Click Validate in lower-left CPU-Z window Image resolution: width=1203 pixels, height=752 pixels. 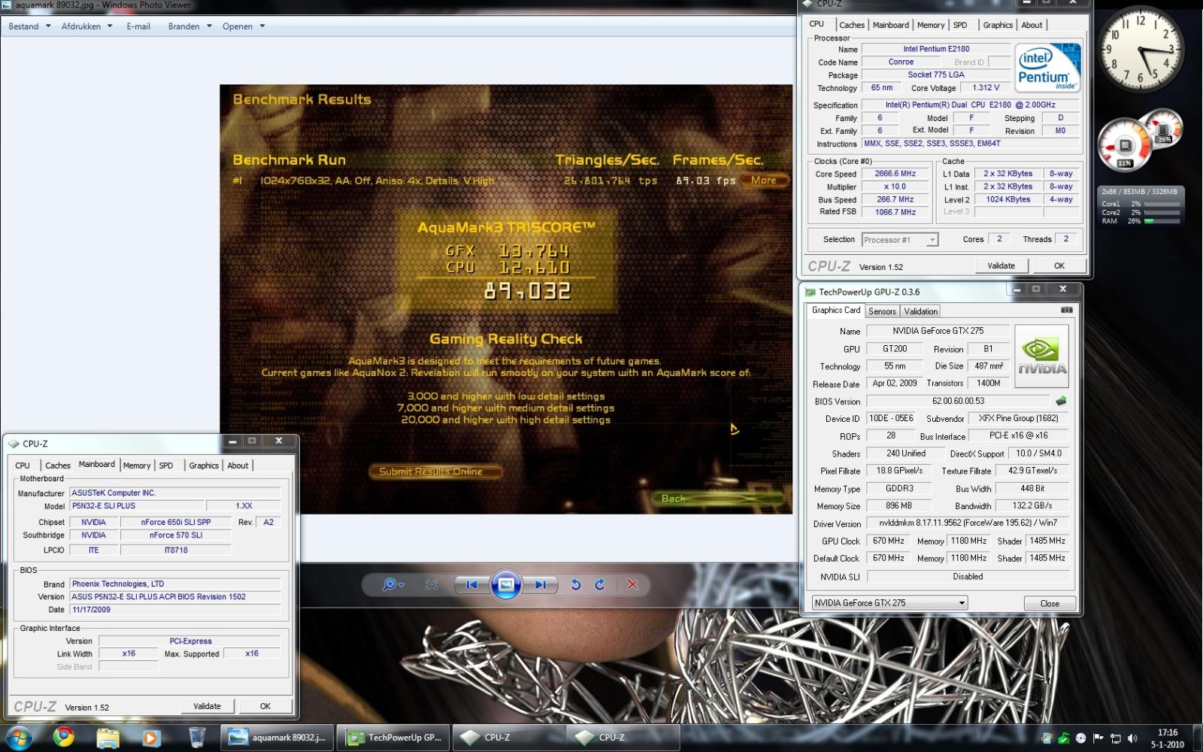(x=207, y=706)
